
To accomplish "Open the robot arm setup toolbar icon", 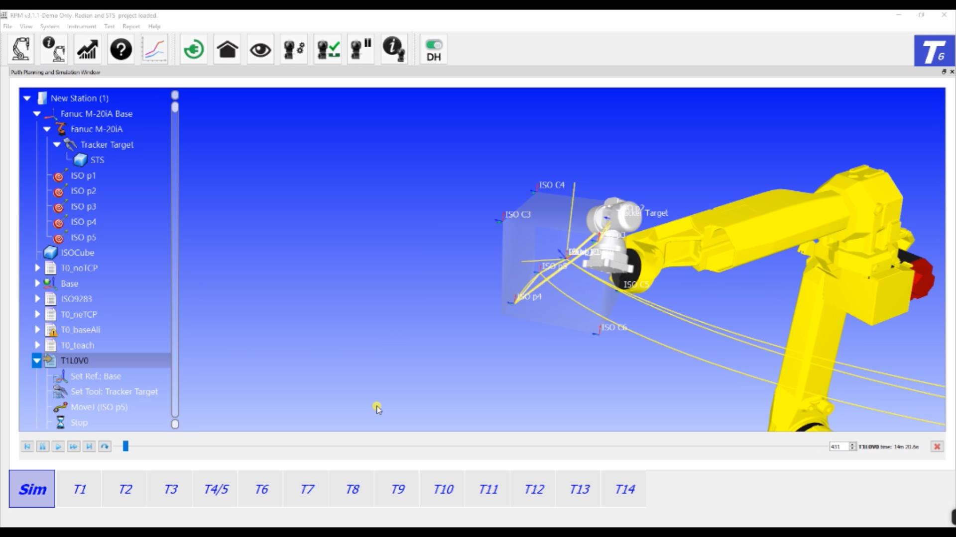I will point(21,49).
